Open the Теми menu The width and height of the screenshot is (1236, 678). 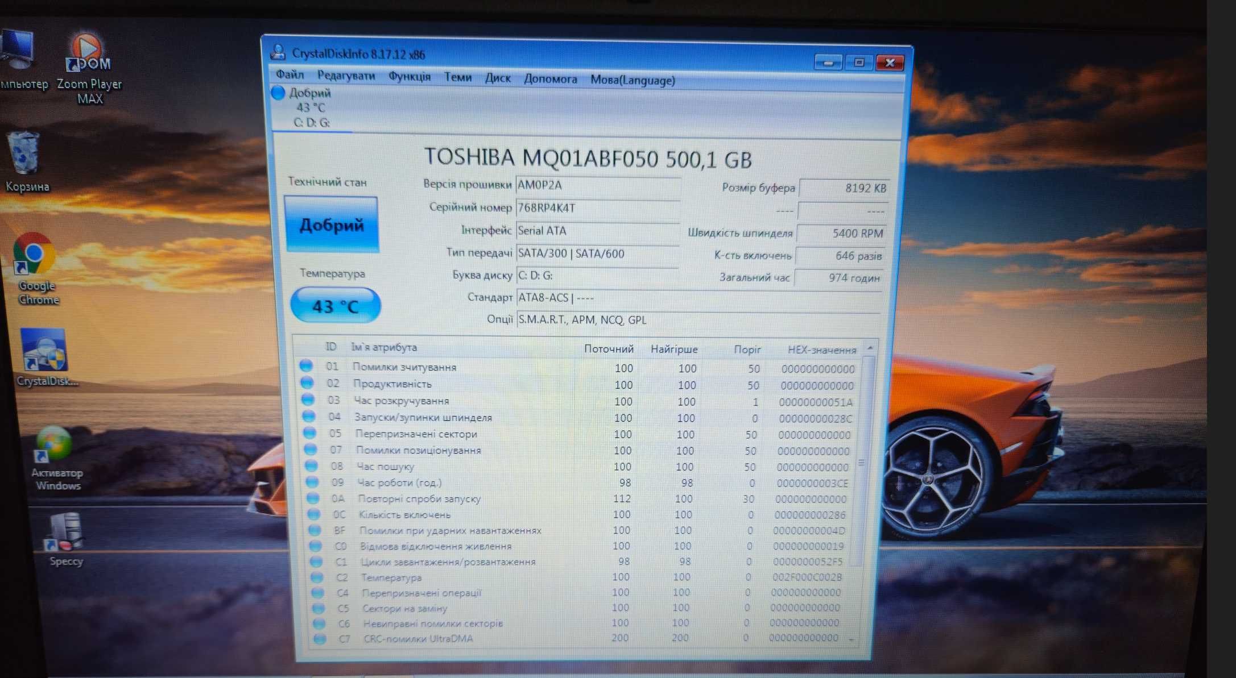pyautogui.click(x=458, y=77)
